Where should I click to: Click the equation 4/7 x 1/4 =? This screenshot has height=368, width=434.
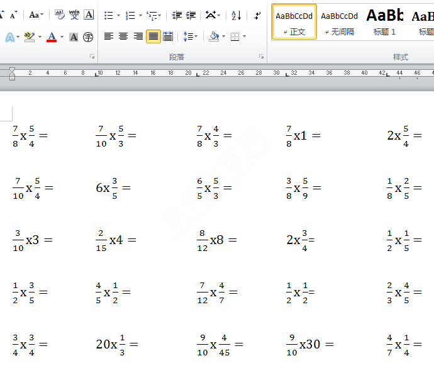pos(404,345)
